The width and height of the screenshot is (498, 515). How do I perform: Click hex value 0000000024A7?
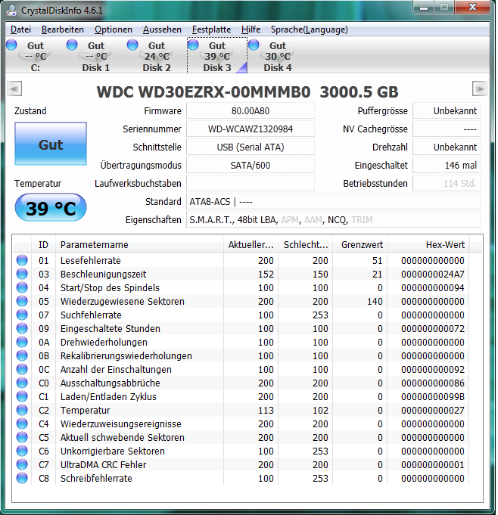[433, 274]
